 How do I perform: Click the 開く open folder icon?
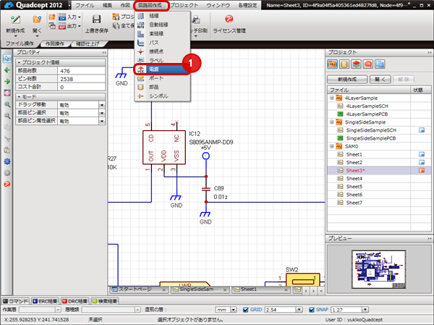37,20
